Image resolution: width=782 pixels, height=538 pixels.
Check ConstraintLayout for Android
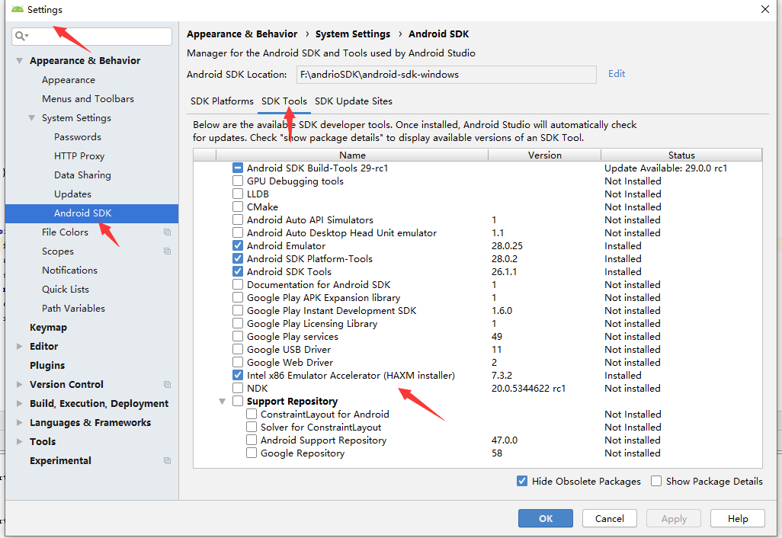tap(252, 415)
